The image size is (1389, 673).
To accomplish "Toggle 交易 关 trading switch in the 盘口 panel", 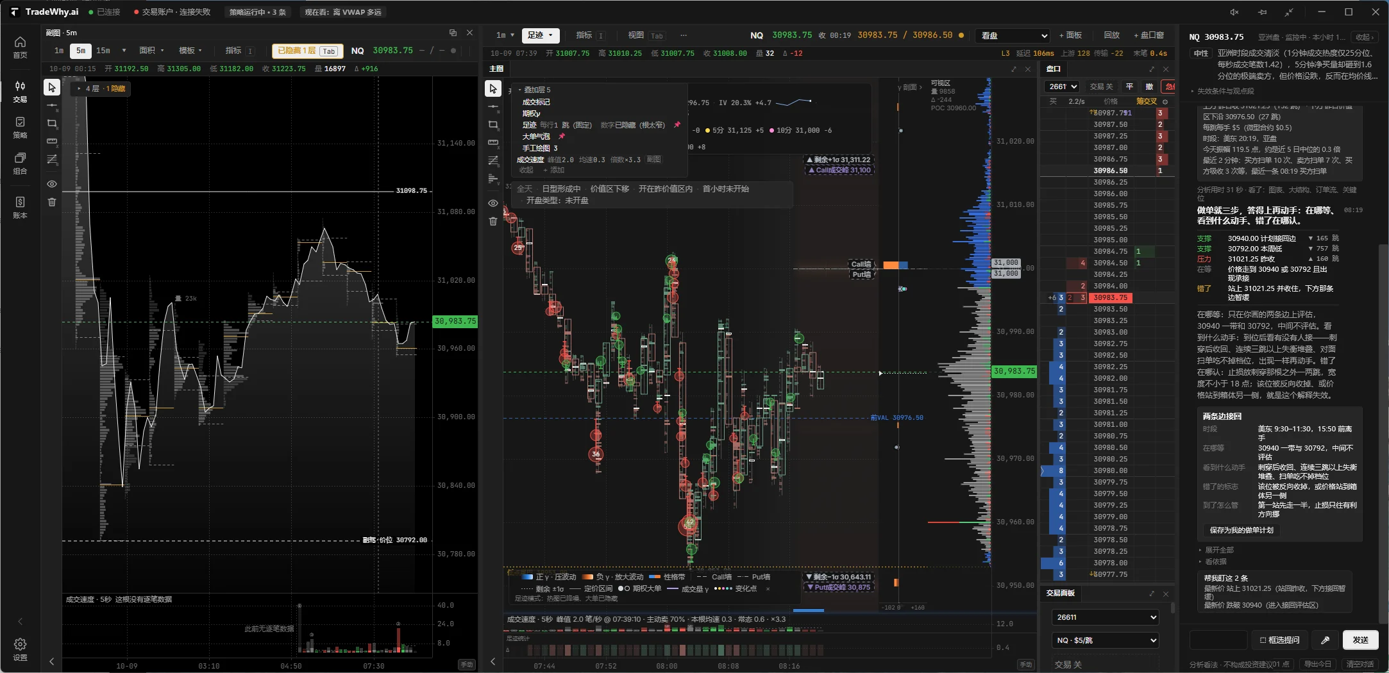I will point(1101,87).
